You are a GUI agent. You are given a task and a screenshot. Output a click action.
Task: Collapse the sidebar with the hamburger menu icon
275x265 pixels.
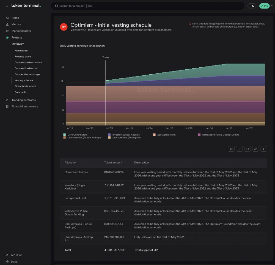coord(7,6)
